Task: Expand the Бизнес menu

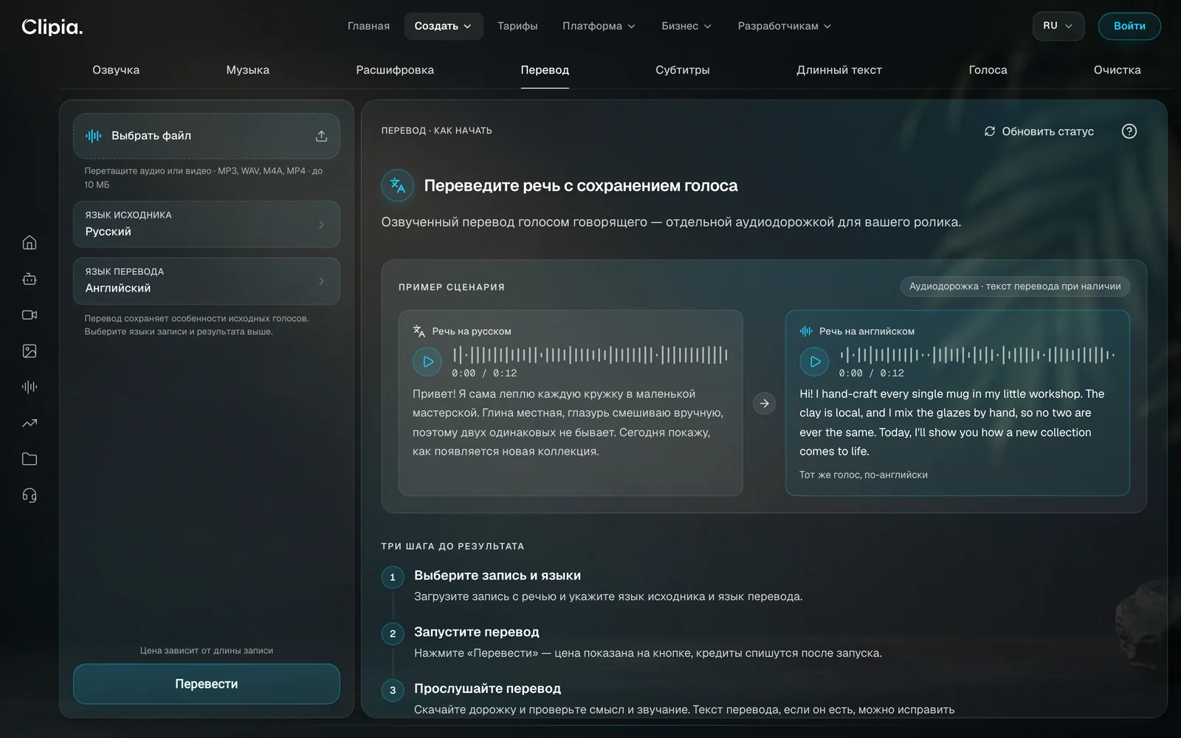Action: click(686, 26)
